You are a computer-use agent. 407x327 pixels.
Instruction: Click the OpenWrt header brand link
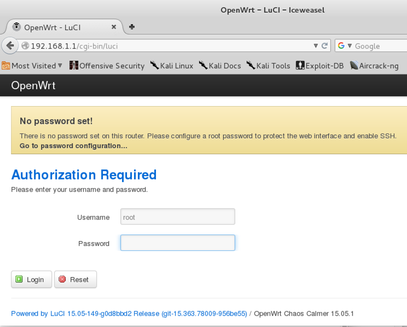[x=33, y=85]
